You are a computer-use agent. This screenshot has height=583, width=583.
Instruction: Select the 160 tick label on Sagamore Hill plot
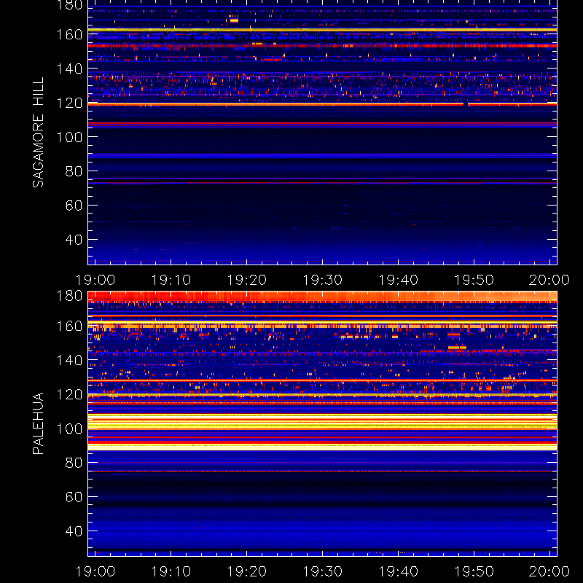(69, 34)
